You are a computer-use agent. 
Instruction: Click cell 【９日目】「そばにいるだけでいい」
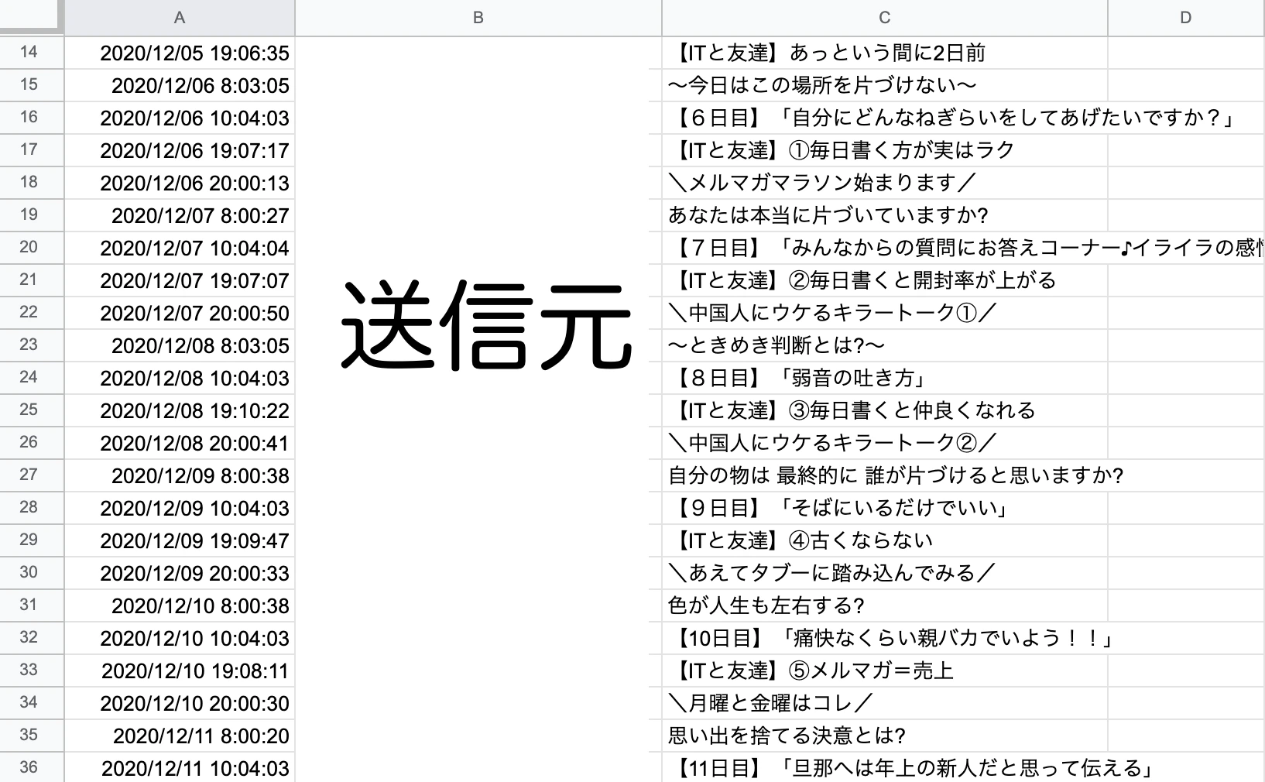click(885, 508)
